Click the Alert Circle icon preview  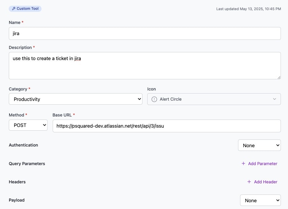154,99
